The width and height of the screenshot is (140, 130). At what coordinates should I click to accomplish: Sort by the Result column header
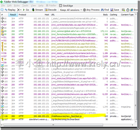pyautogui.click(x=13, y=15)
